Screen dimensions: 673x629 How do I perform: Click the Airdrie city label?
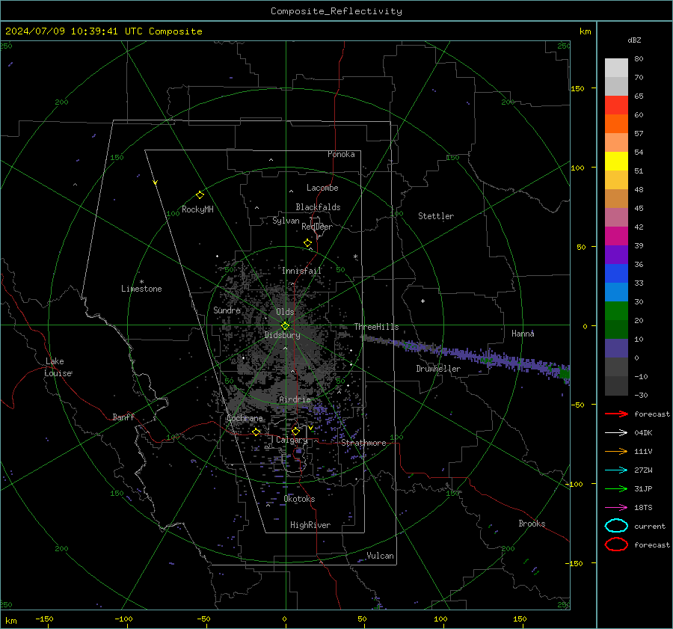point(295,399)
